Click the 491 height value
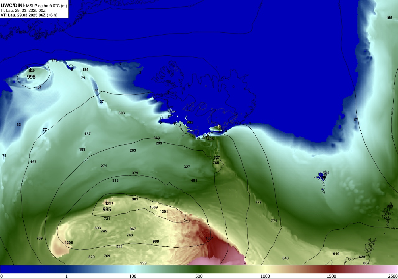398x279 pixels. [x=194, y=181]
